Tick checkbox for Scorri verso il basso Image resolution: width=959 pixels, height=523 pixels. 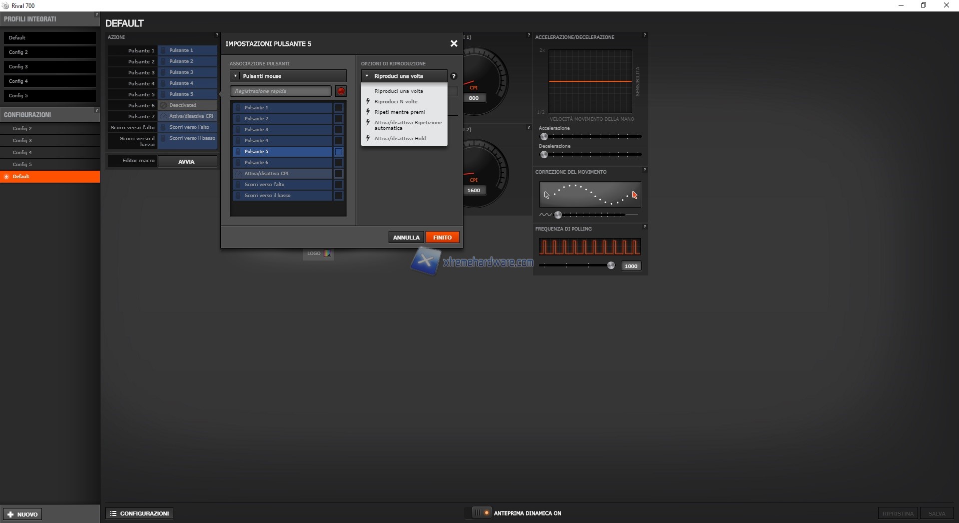(x=339, y=196)
